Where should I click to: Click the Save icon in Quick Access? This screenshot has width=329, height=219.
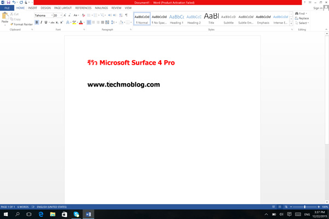point(8,2)
